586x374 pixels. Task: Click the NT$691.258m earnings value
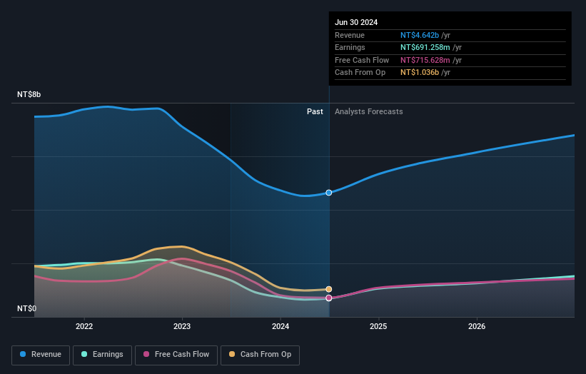[x=425, y=47]
